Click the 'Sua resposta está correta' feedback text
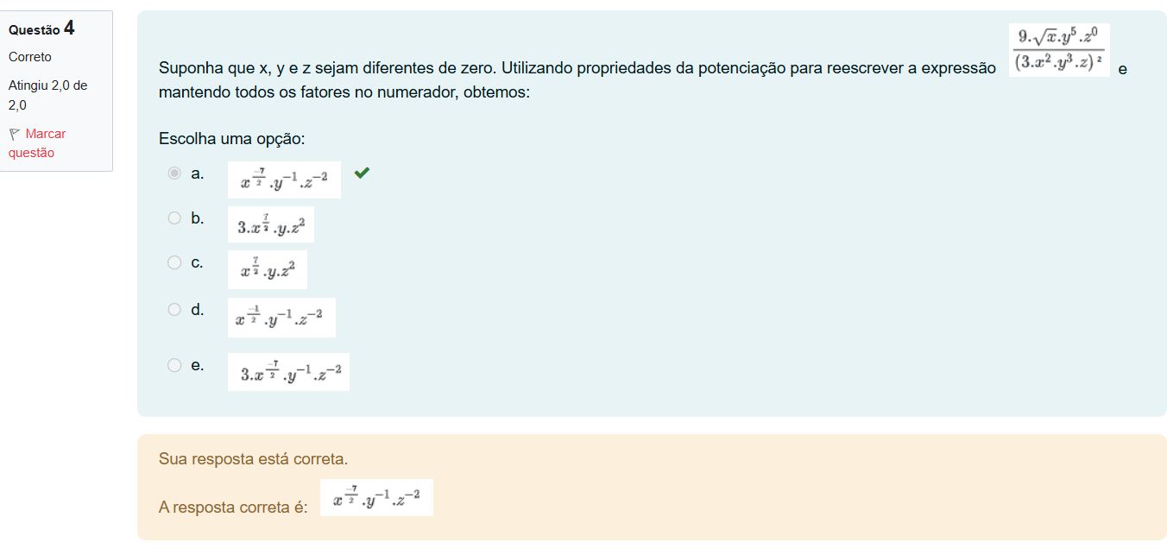Viewport: 1167px width, 555px height. click(253, 458)
